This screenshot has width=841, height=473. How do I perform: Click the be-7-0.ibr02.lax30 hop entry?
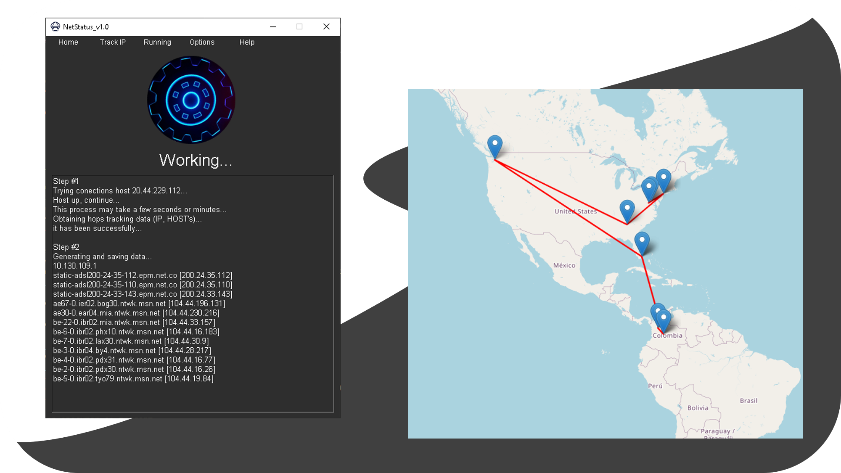pyautogui.click(x=131, y=341)
